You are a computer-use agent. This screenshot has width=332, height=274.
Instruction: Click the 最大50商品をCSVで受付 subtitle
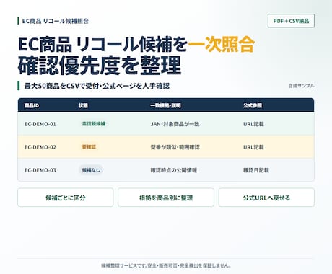point(97,86)
